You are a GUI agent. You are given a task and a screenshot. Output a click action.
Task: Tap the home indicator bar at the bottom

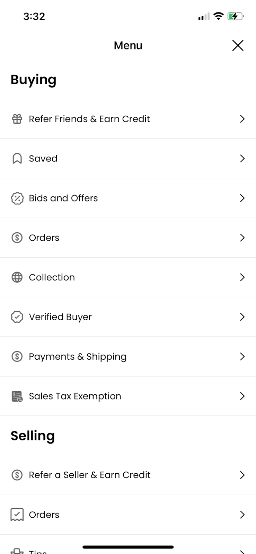[x=128, y=547]
